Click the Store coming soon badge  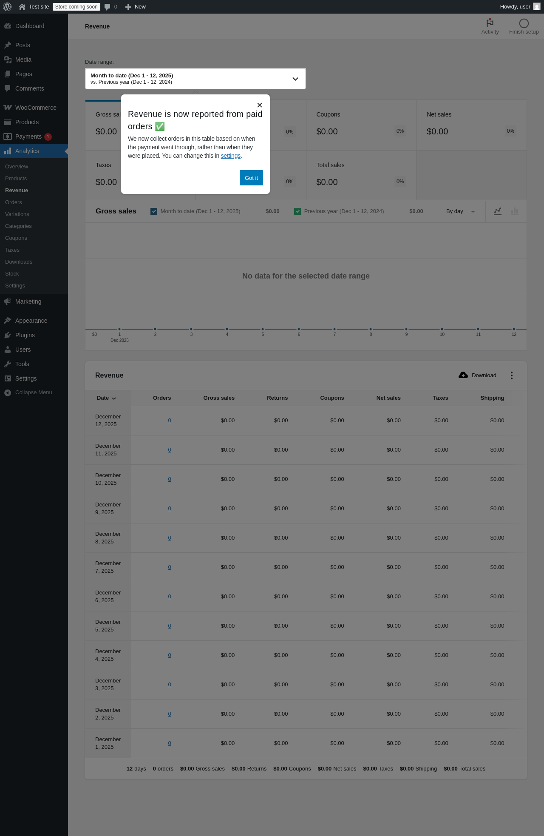pyautogui.click(x=76, y=7)
